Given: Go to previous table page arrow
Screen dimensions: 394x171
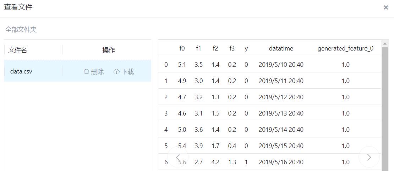Looking at the screenshot, I should pos(178,157).
